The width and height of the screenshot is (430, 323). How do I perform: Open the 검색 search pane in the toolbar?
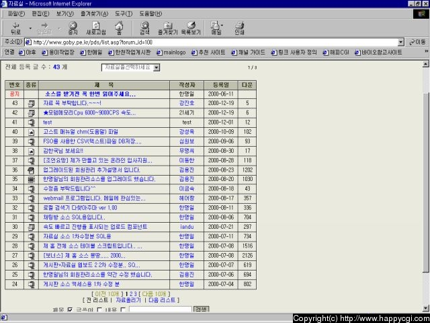pos(144,28)
